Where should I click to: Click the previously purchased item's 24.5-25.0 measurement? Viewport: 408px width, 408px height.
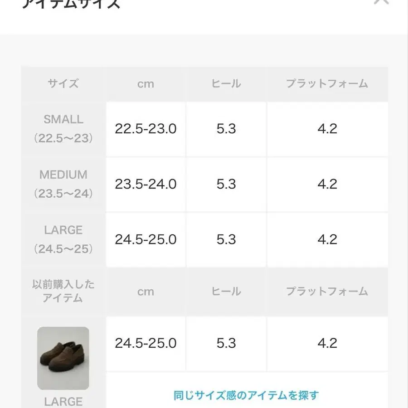click(145, 344)
